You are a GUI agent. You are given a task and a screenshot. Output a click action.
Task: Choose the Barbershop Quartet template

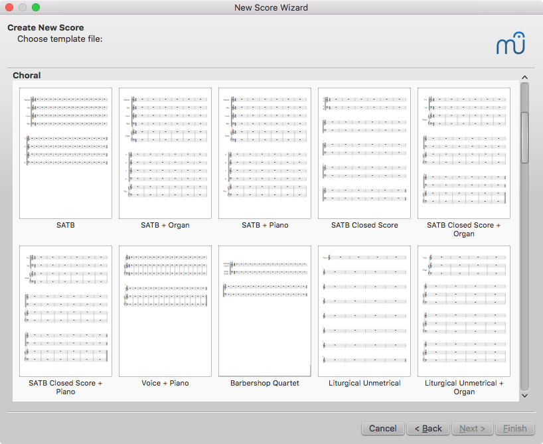(x=265, y=311)
